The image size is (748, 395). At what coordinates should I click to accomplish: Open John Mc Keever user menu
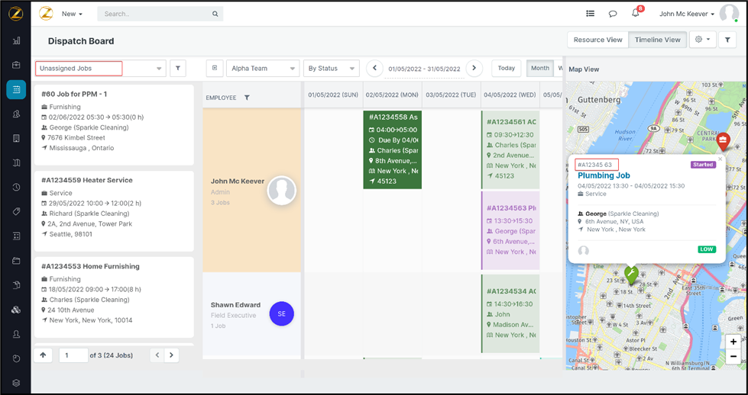(x=687, y=14)
